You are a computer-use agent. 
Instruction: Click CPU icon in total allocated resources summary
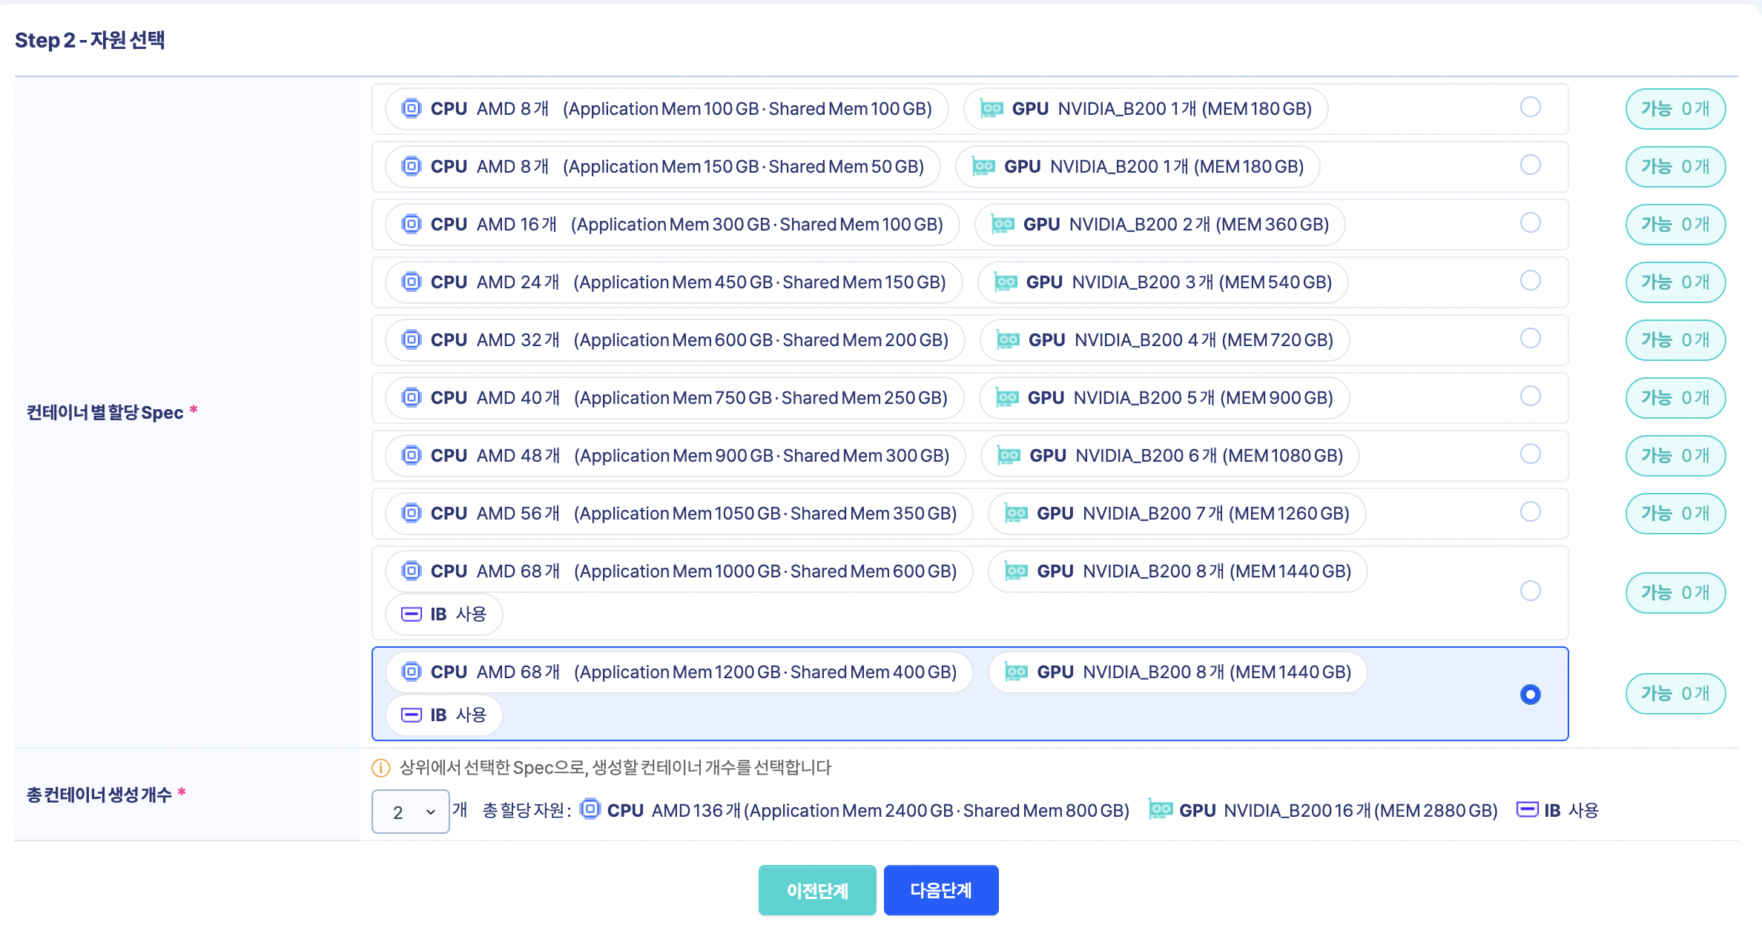590,809
